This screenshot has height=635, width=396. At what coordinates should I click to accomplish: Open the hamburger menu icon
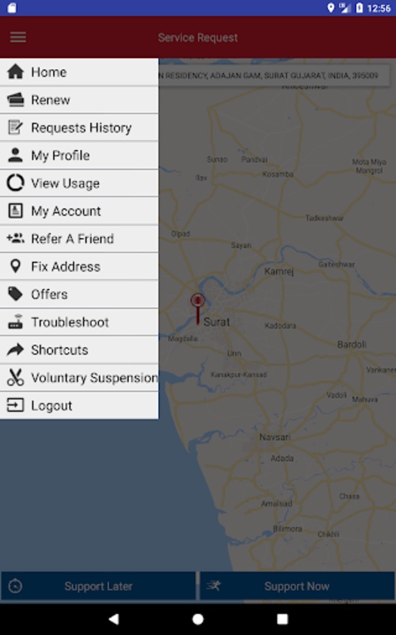coord(18,37)
